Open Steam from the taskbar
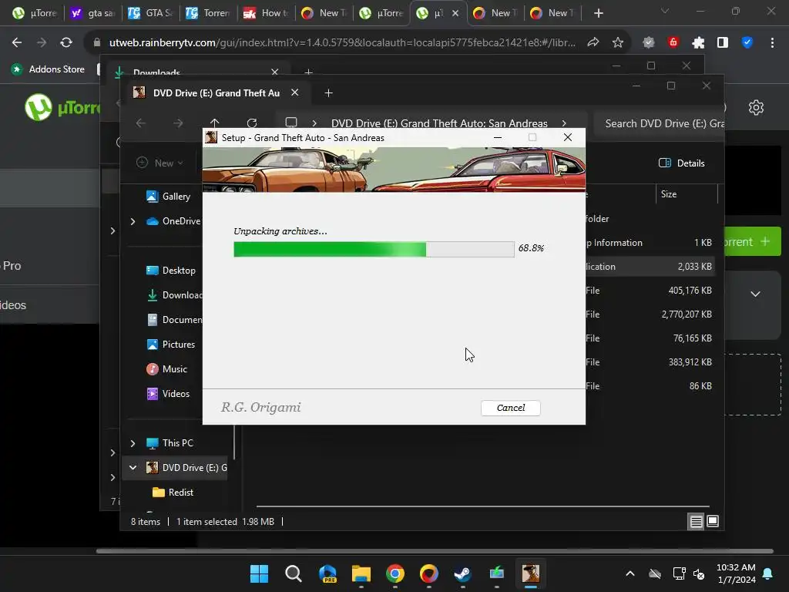 462,573
